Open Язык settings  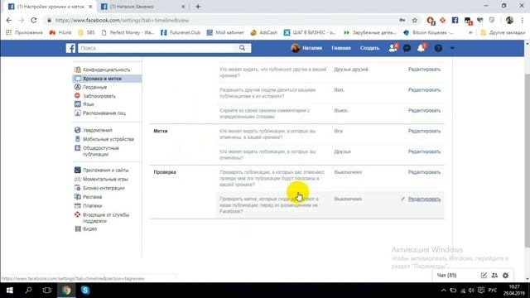point(89,104)
